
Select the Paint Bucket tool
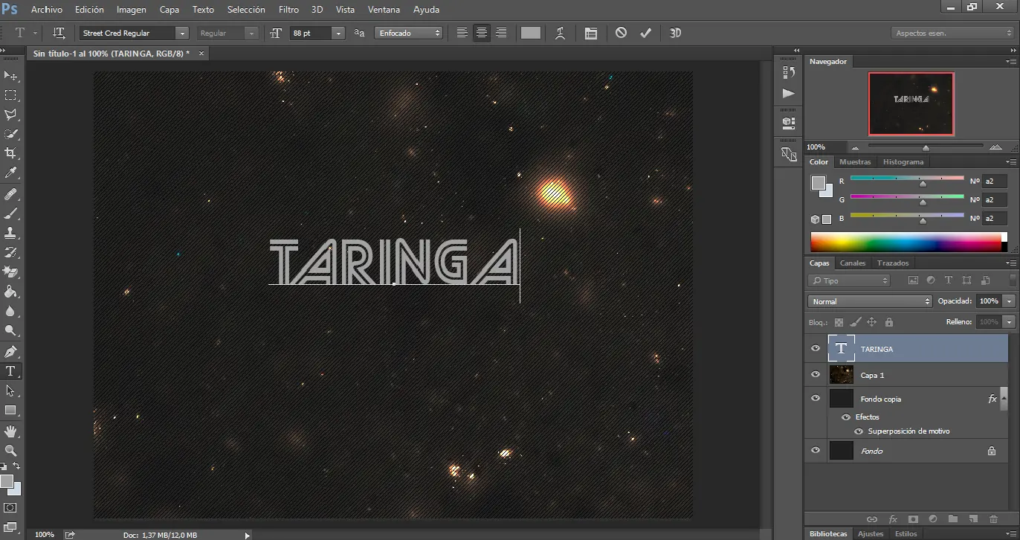point(10,291)
